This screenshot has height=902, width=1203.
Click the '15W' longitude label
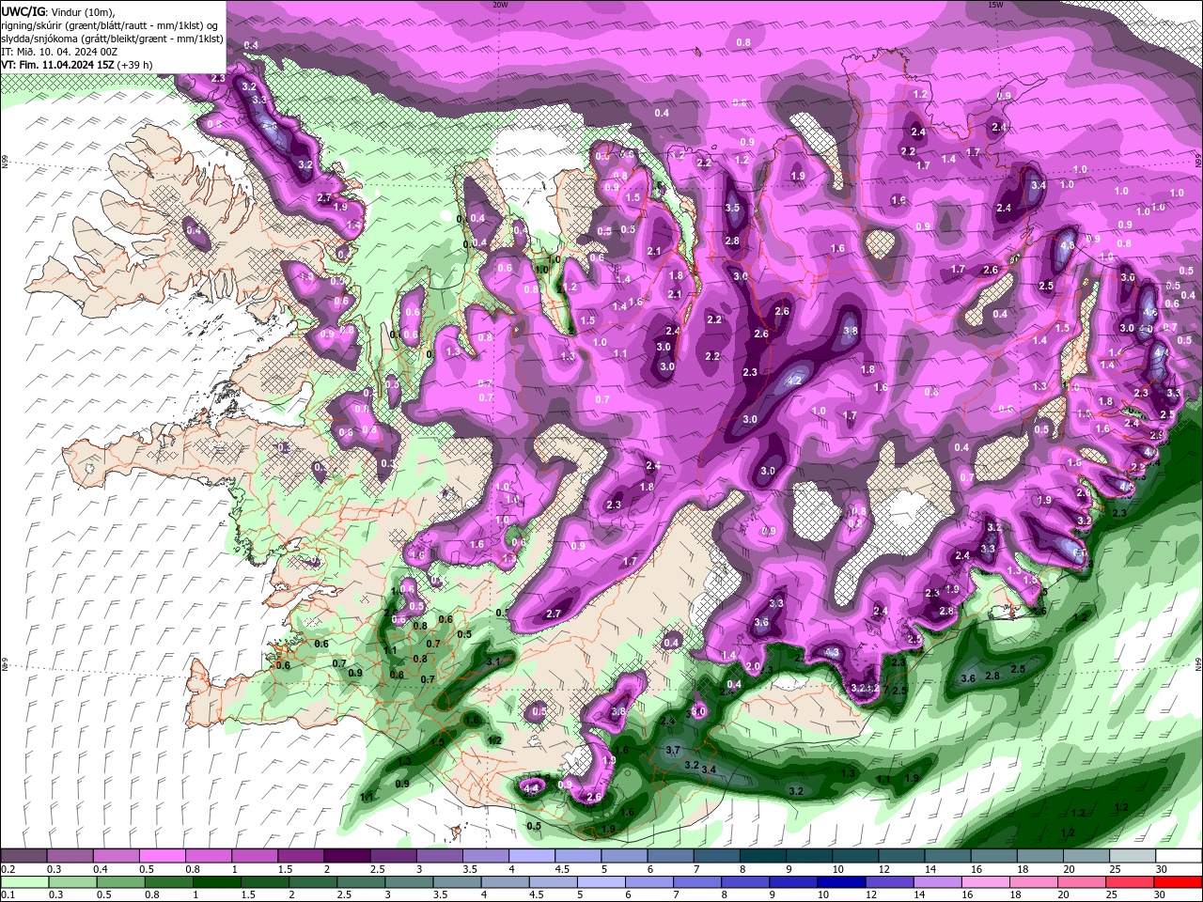pyautogui.click(x=995, y=5)
